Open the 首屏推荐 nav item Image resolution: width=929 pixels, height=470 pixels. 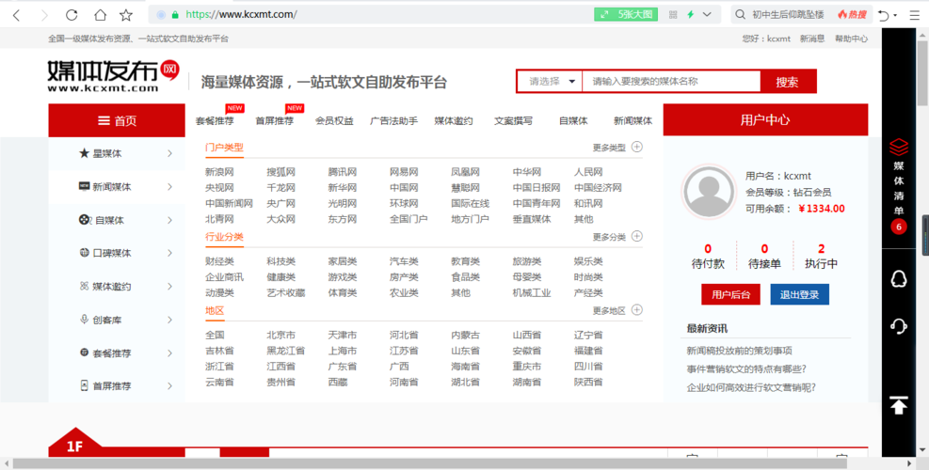(274, 120)
